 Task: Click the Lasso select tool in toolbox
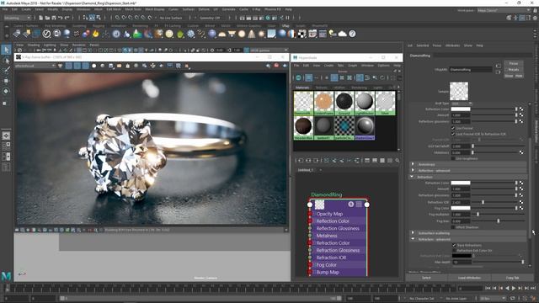point(6,61)
